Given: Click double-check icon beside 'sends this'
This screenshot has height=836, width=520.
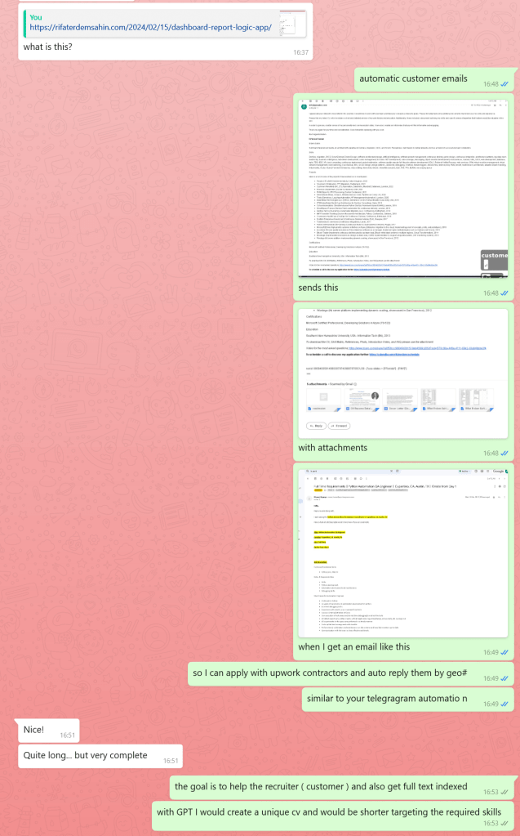Looking at the screenshot, I should 504,293.
